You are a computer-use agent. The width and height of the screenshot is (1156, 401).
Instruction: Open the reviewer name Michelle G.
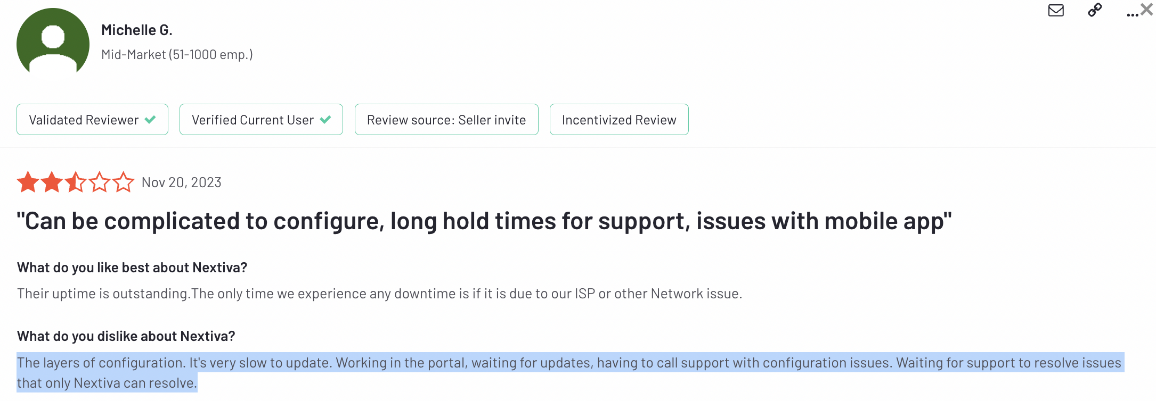coord(137,30)
